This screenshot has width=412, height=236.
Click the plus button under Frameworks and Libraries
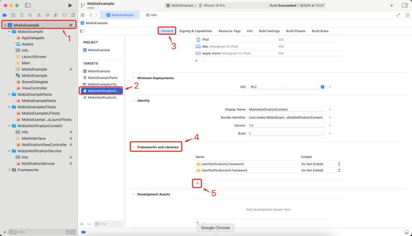(197, 183)
